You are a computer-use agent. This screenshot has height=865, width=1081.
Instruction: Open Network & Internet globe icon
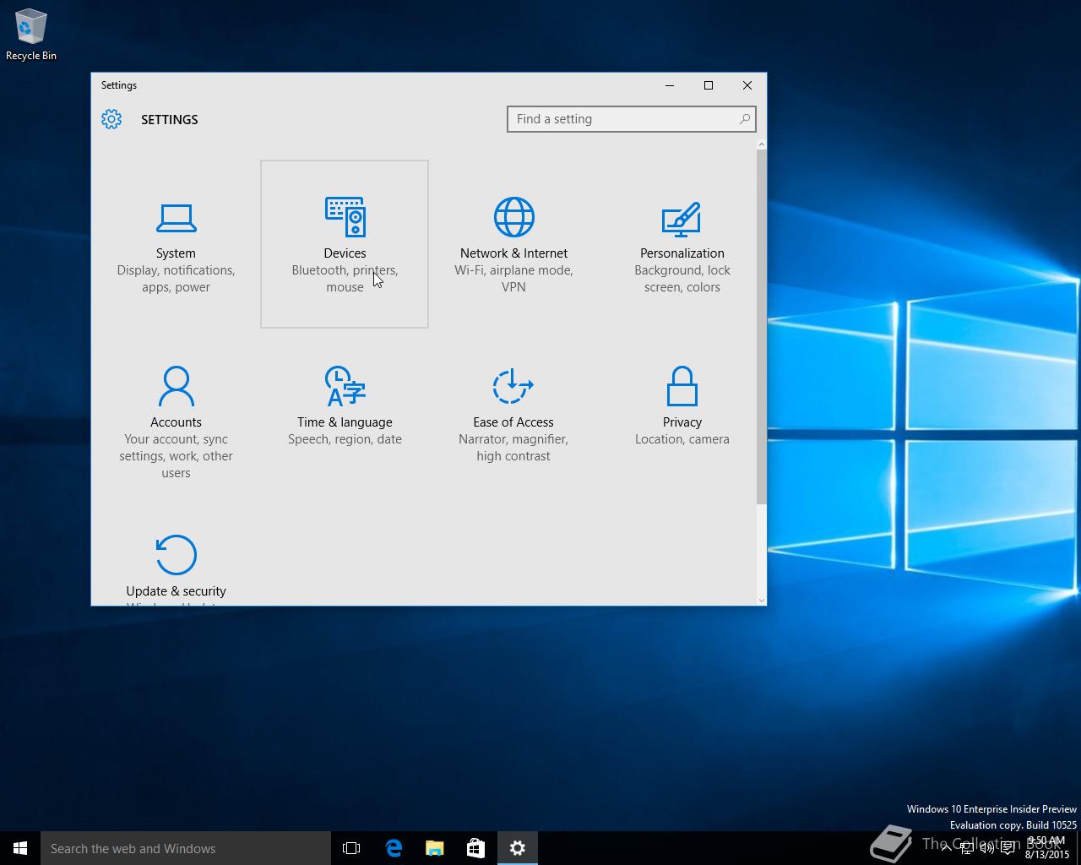513,217
